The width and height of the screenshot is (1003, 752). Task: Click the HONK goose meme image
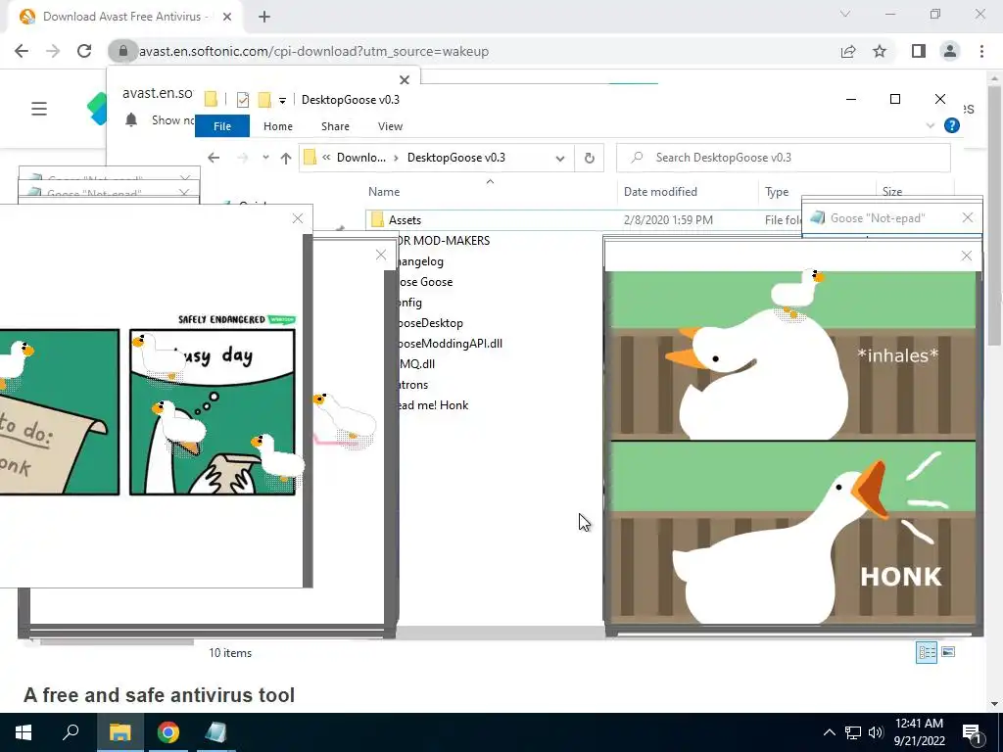793,447
